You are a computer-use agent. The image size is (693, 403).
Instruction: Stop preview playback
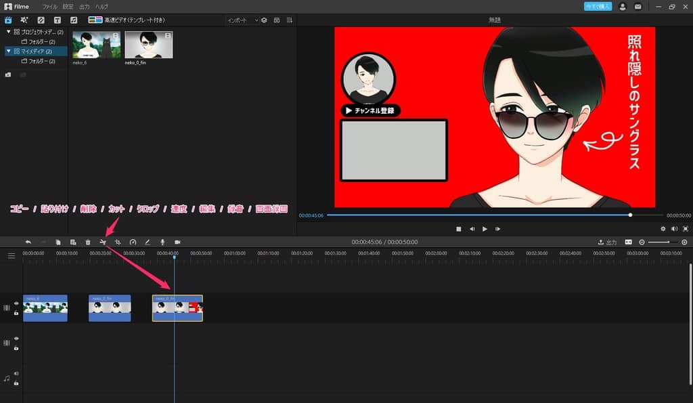click(459, 229)
